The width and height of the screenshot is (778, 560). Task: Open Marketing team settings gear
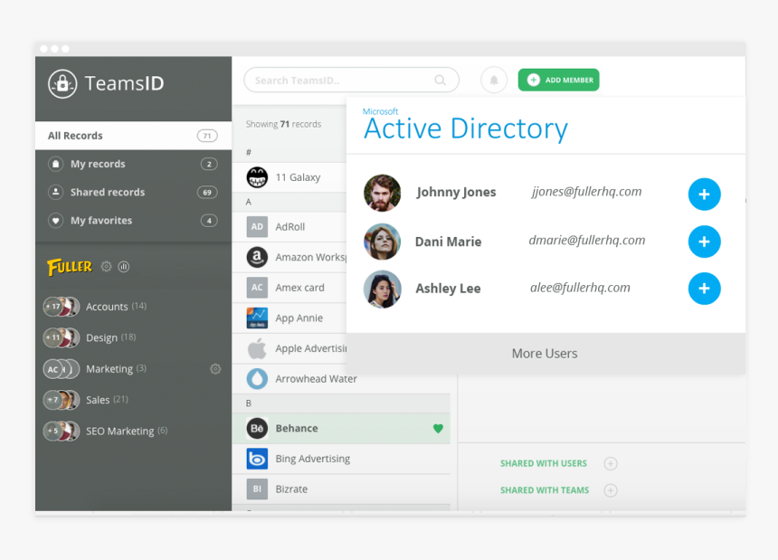tap(215, 368)
